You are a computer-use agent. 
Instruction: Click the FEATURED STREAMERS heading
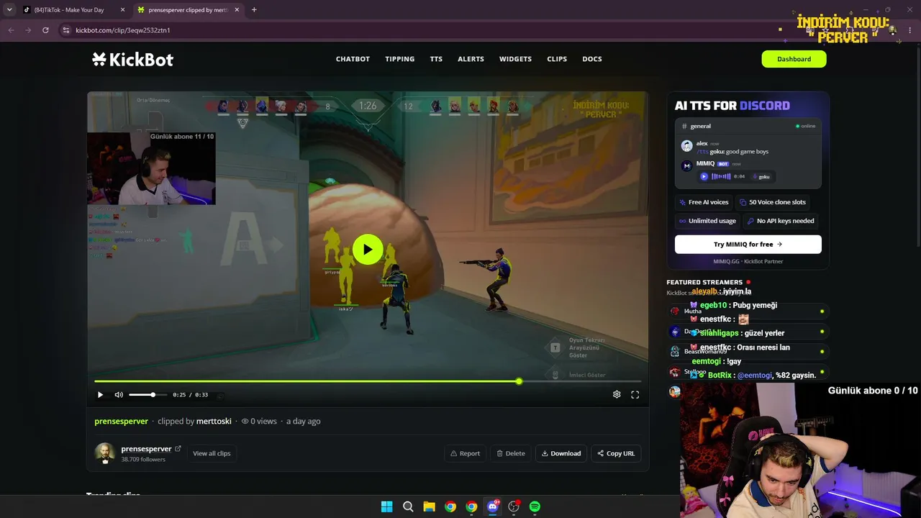(704, 282)
